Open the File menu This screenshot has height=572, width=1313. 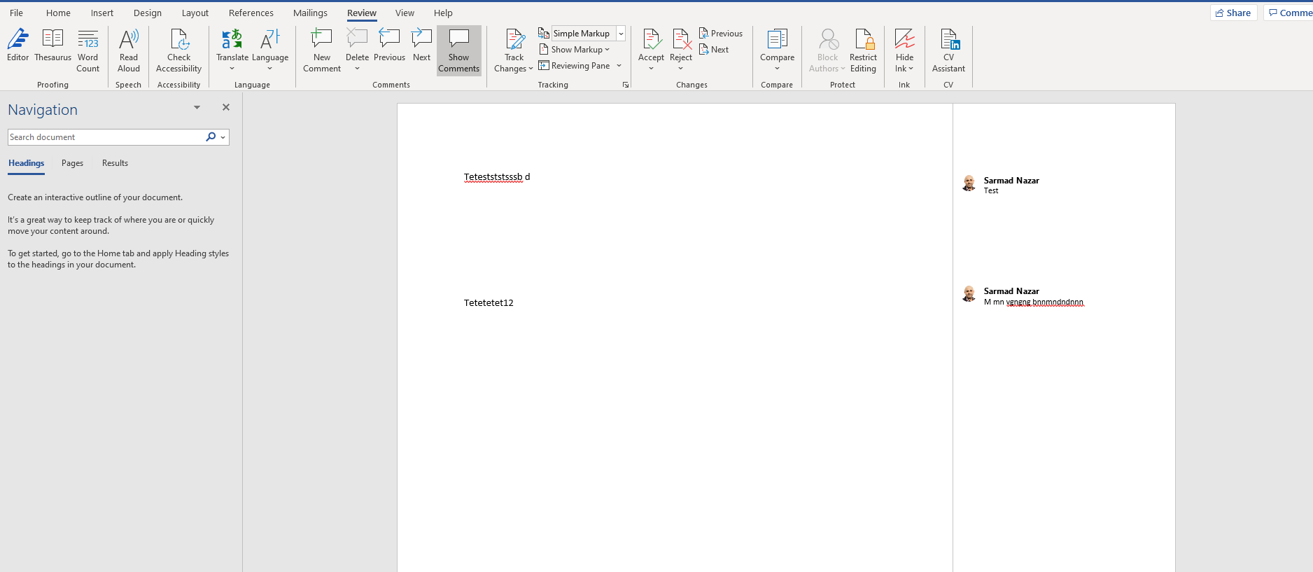(16, 13)
